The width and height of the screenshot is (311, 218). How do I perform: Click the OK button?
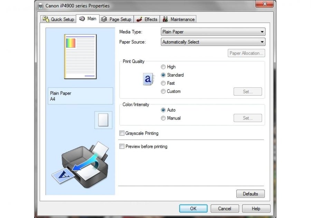(x=193, y=208)
